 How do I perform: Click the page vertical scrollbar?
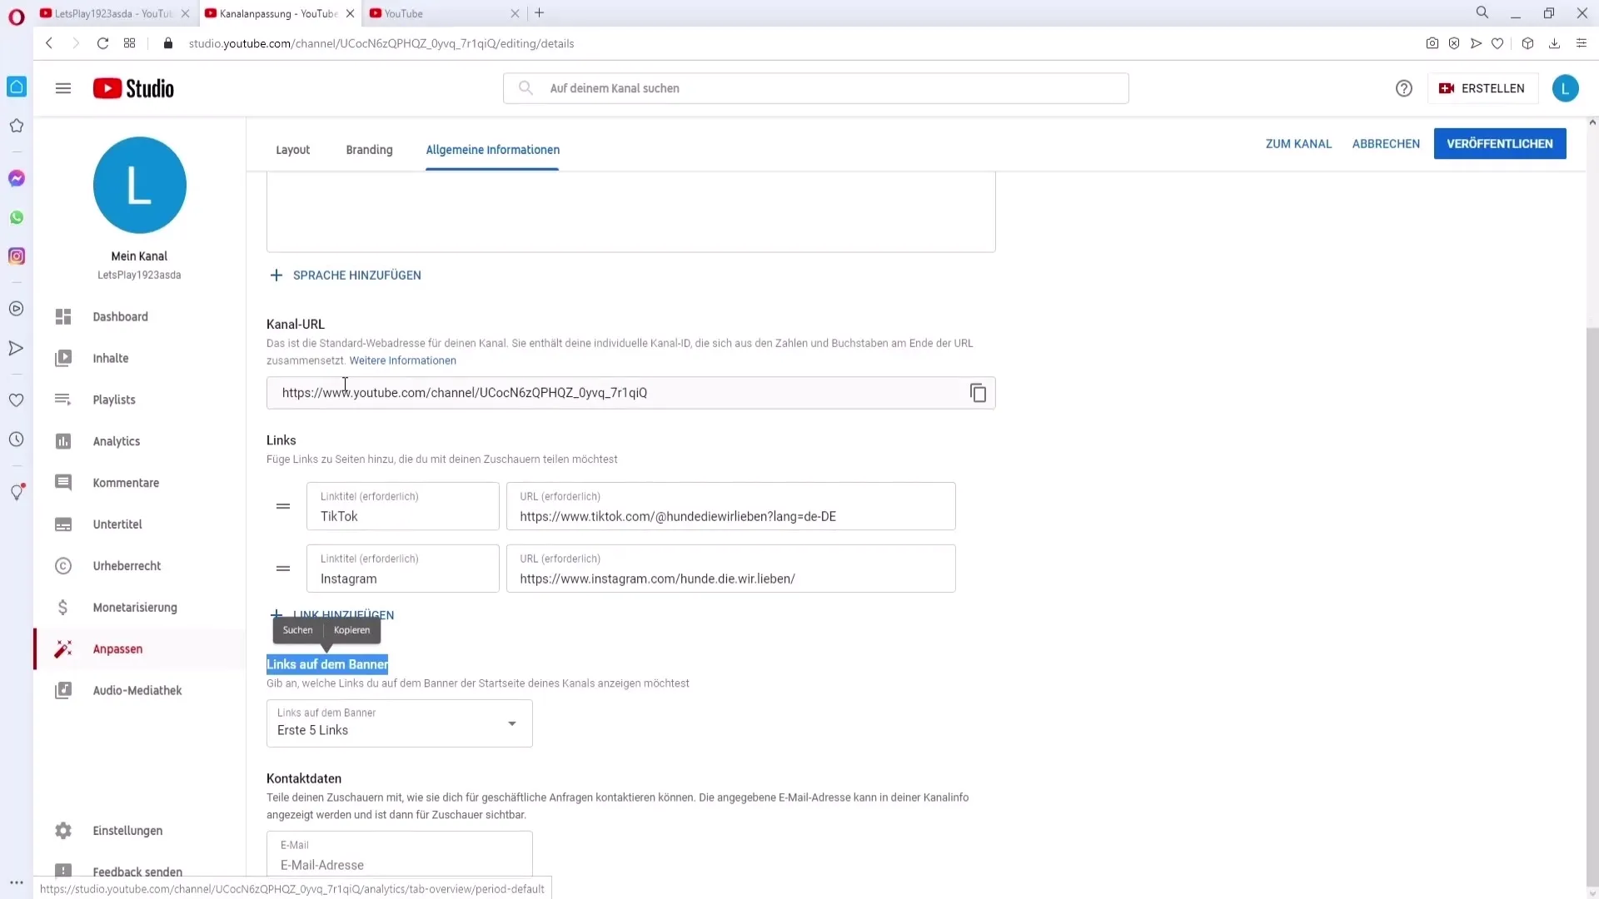click(1592, 608)
